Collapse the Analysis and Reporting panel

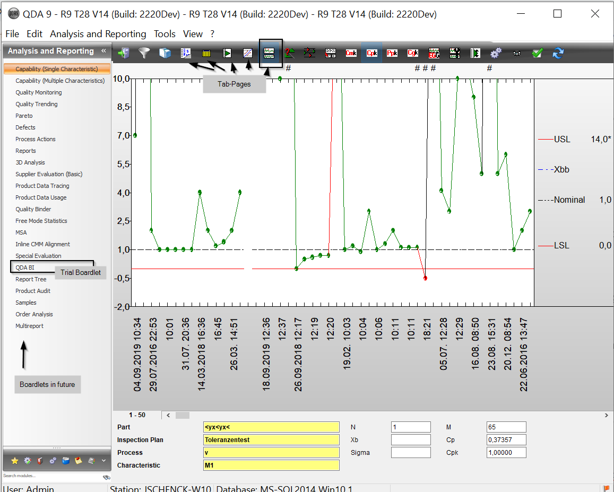point(103,51)
